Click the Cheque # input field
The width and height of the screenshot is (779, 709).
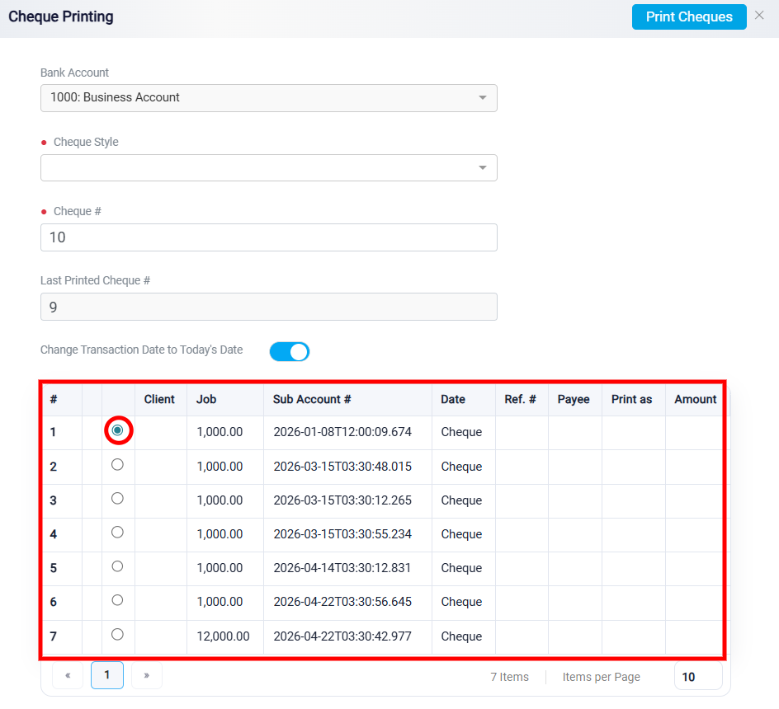[269, 237]
